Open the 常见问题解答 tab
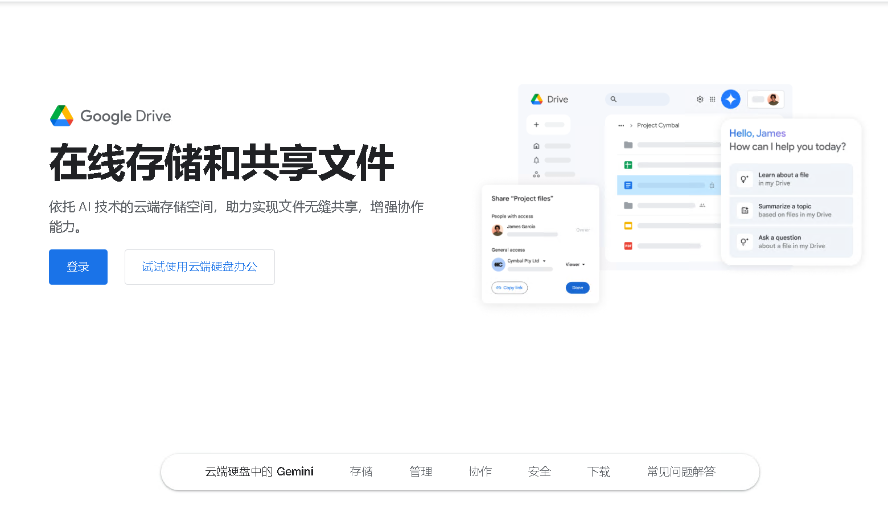Image resolution: width=888 pixels, height=517 pixels. coord(681,471)
